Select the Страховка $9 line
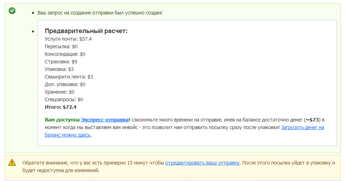Viewport: 346px width, 181px height. pyautogui.click(x=61, y=62)
